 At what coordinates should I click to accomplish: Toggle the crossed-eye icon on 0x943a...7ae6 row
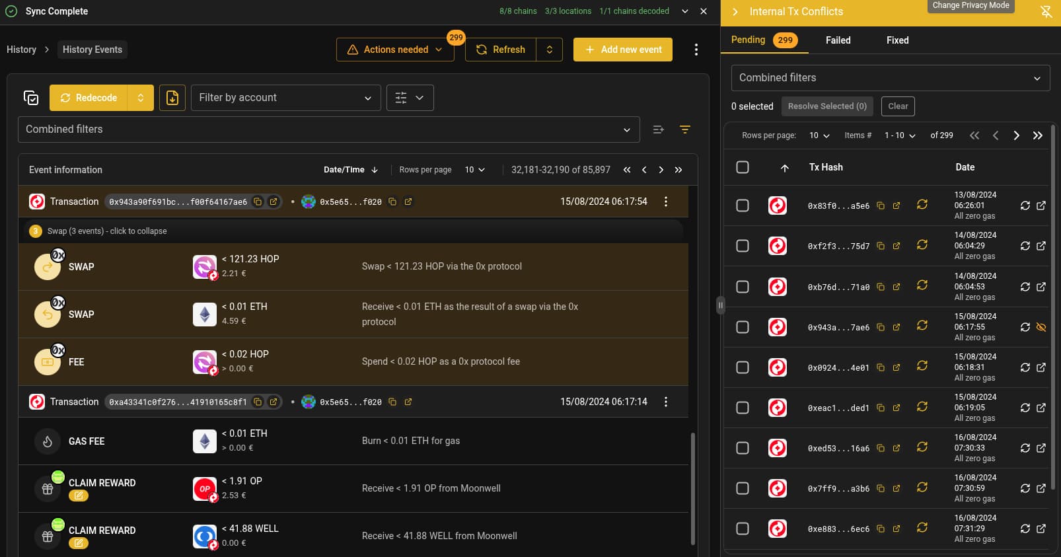click(x=1041, y=327)
